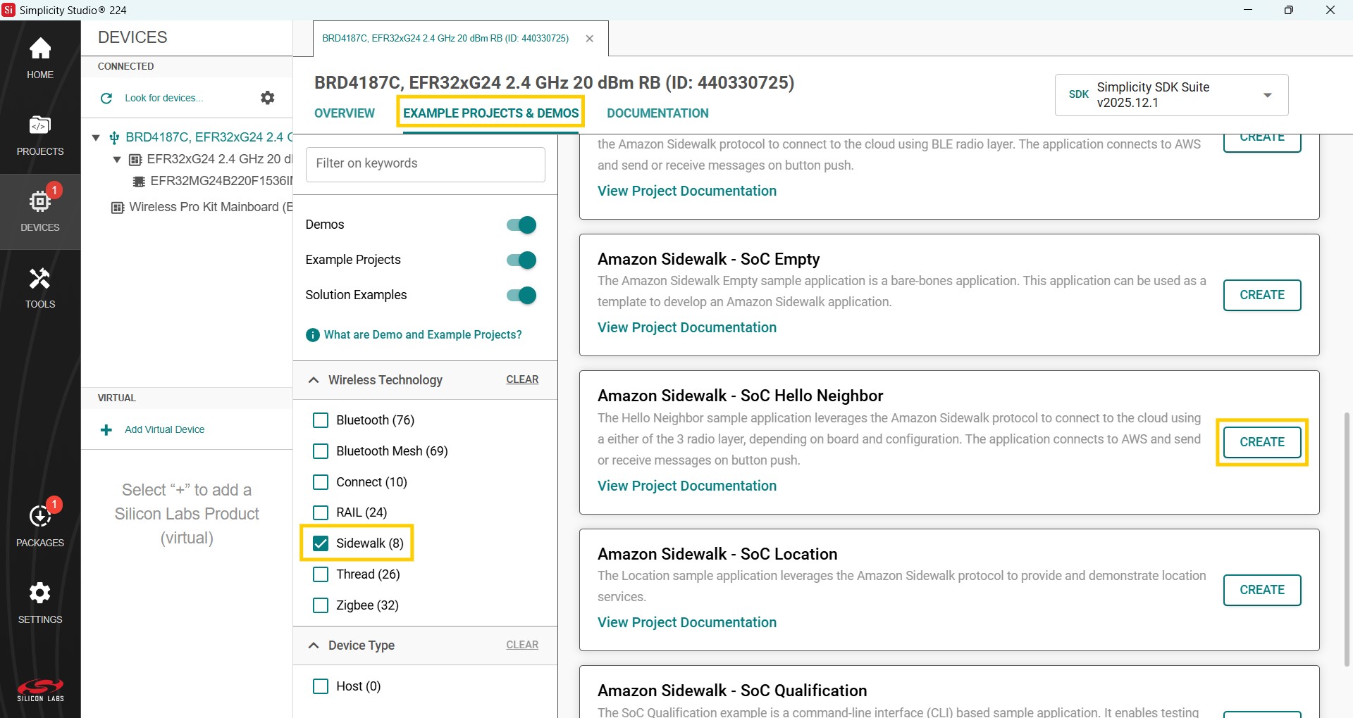Open Settings gear in left sidebar

40,602
